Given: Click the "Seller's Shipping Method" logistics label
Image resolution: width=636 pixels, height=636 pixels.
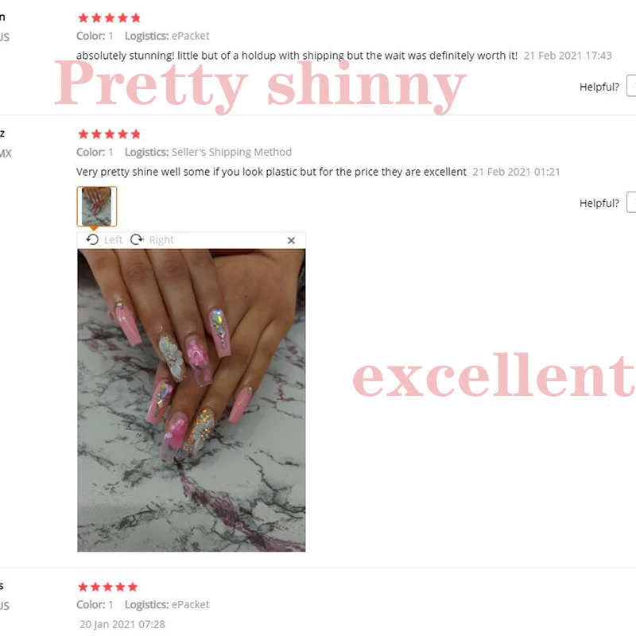Looking at the screenshot, I should (x=231, y=152).
